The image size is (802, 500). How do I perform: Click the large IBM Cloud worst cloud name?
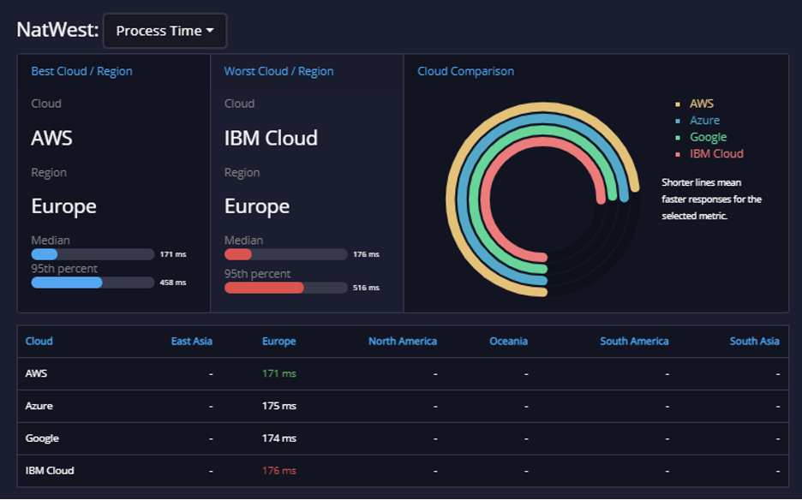[x=271, y=138]
